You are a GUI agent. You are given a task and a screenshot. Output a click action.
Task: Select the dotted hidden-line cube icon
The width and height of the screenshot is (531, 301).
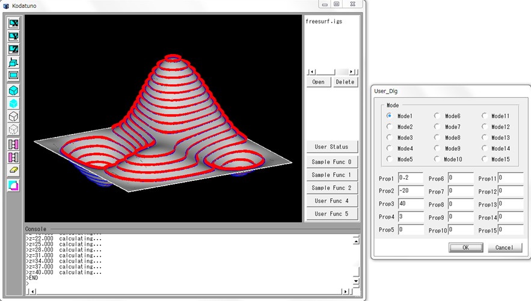(13, 129)
